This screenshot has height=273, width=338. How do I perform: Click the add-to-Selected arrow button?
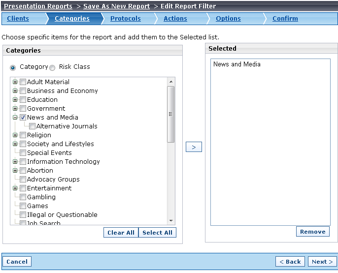click(x=194, y=147)
